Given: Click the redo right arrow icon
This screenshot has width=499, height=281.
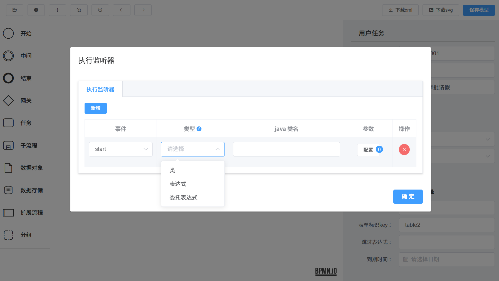Looking at the screenshot, I should tap(143, 10).
